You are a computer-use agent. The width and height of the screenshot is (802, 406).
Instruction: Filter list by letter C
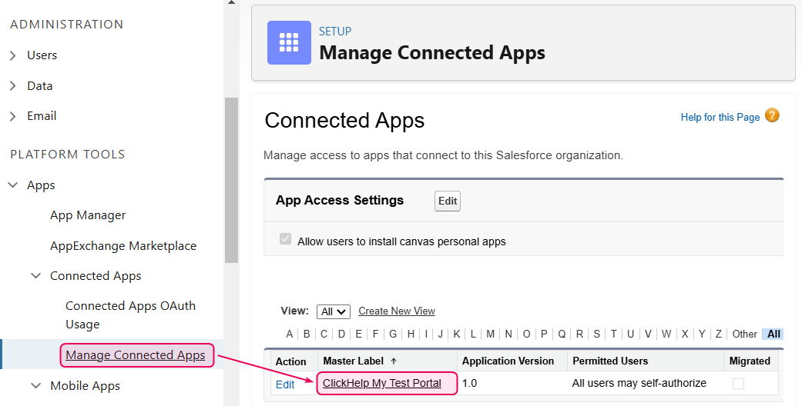pos(324,334)
